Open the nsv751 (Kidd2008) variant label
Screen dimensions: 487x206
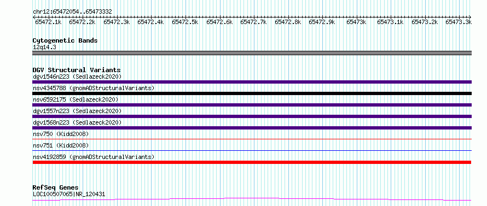point(61,145)
